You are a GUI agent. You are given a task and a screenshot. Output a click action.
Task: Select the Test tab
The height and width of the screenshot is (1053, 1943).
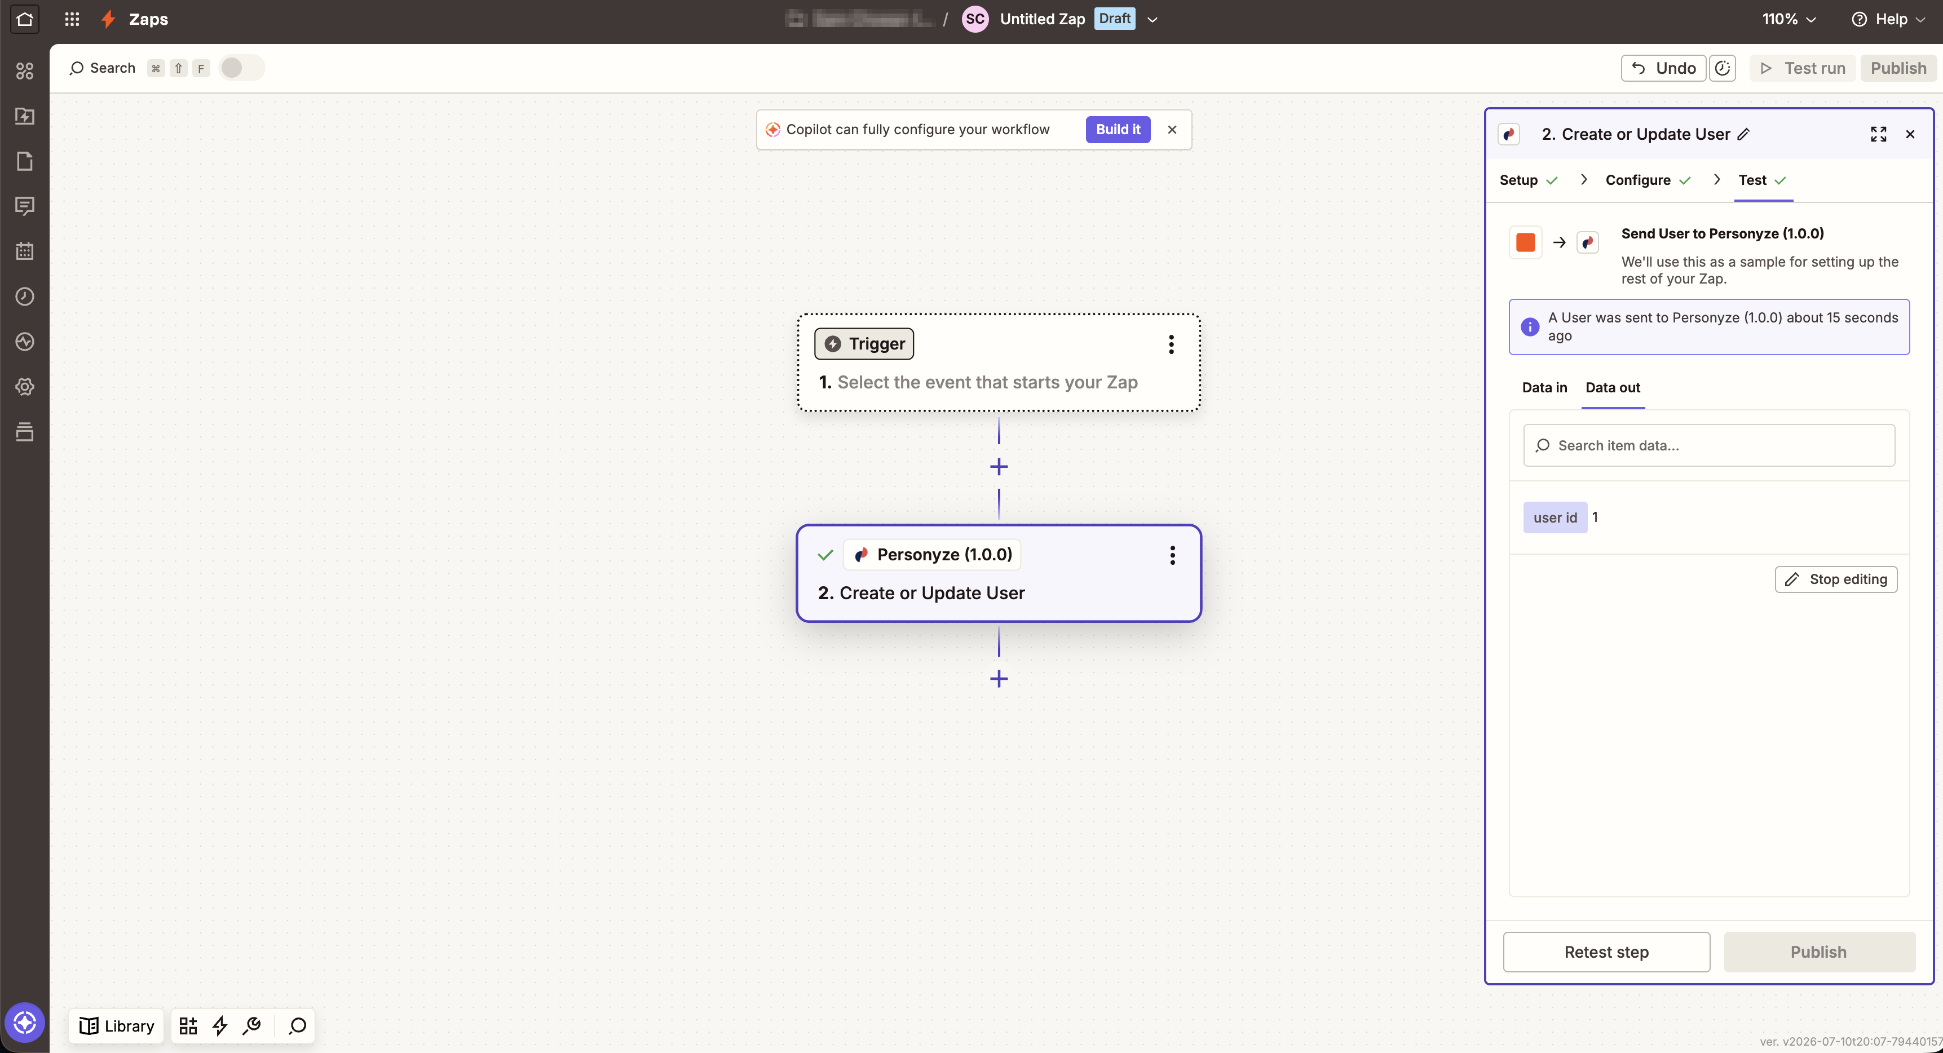coord(1763,180)
